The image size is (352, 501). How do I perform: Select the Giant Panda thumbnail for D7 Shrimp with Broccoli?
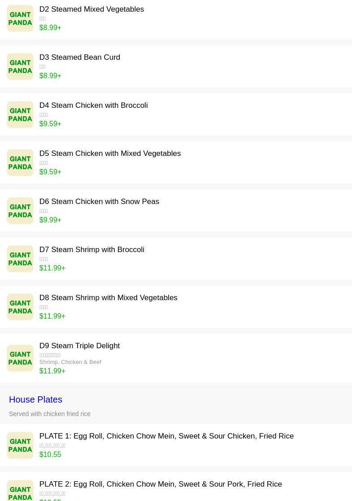coord(20,259)
